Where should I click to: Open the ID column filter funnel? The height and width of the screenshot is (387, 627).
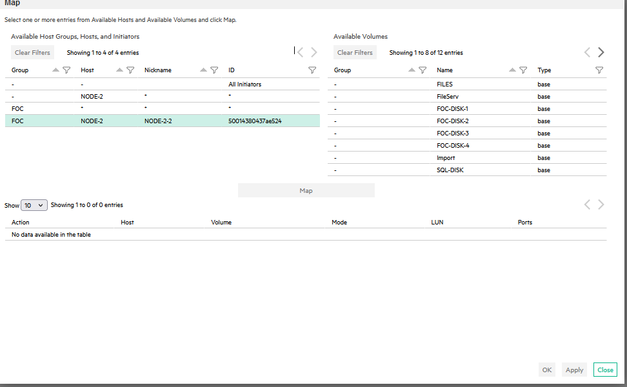312,70
